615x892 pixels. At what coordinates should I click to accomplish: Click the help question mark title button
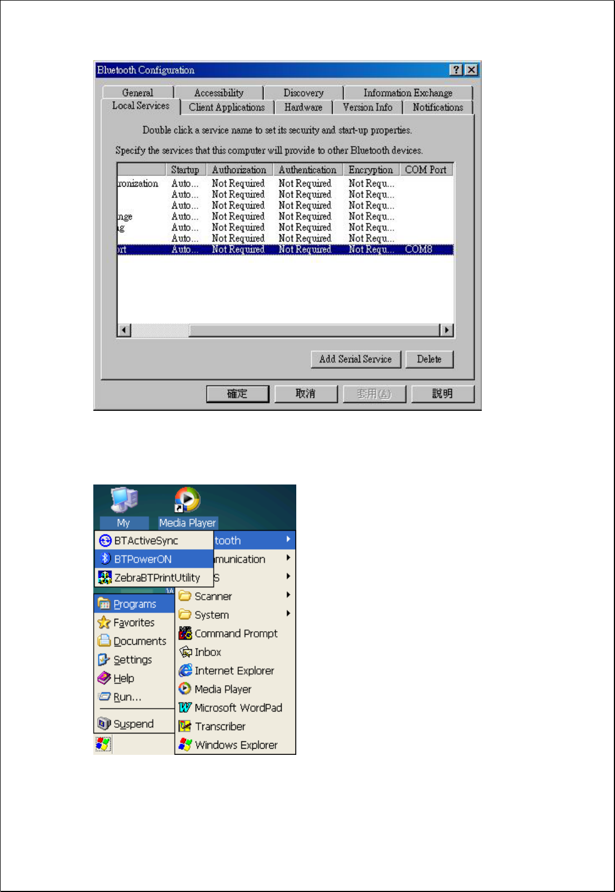[x=456, y=70]
